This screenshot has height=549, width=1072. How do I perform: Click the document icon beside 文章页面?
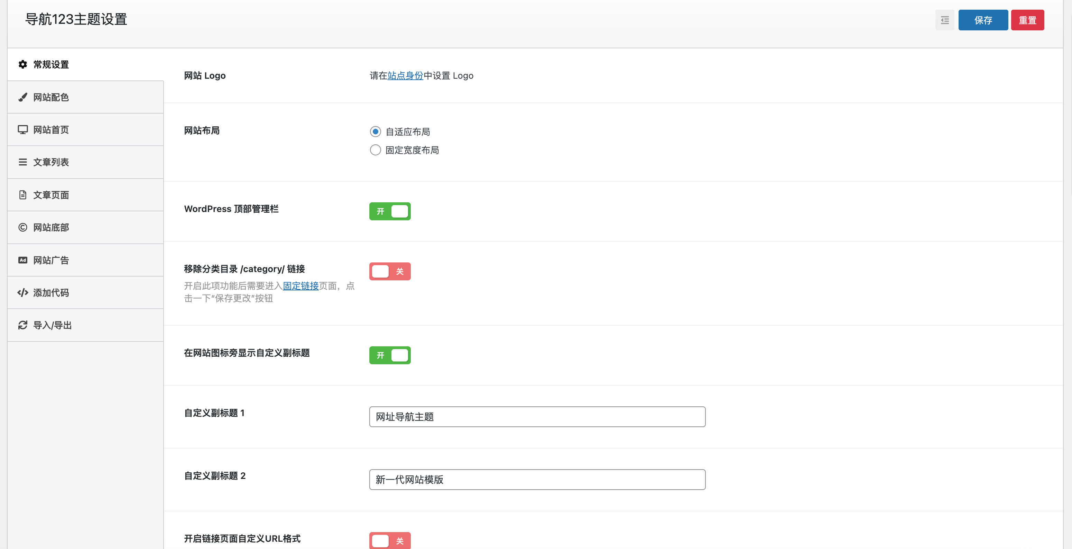23,195
